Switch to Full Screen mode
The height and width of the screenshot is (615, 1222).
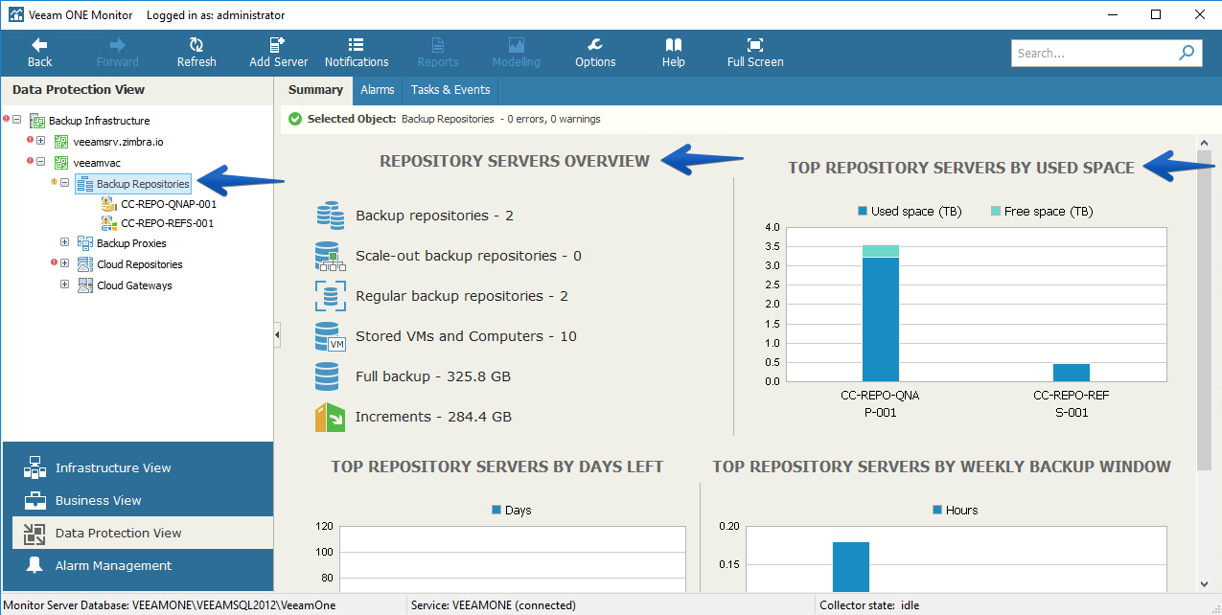(755, 44)
